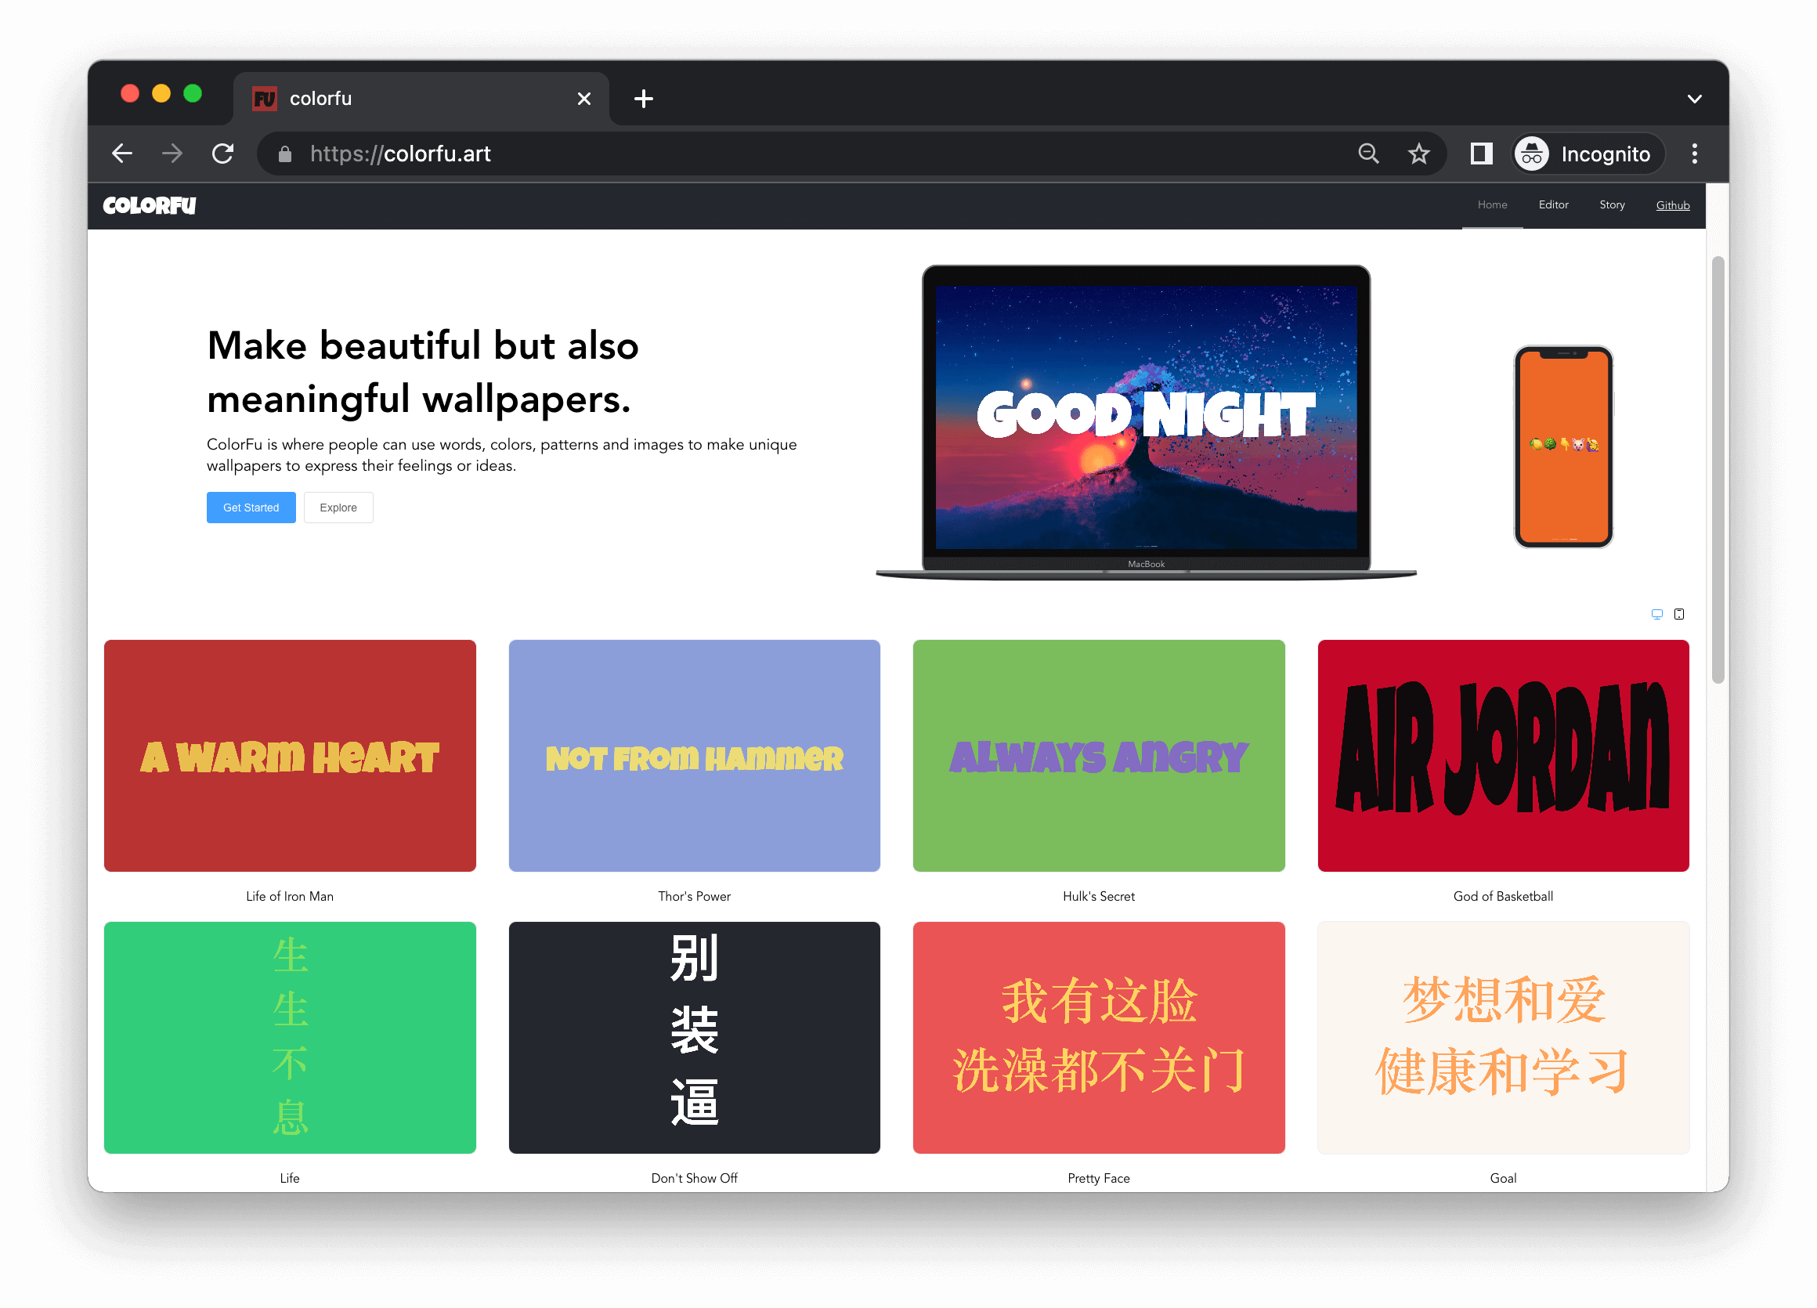Switch gallery to mobile view icon

tap(1679, 614)
